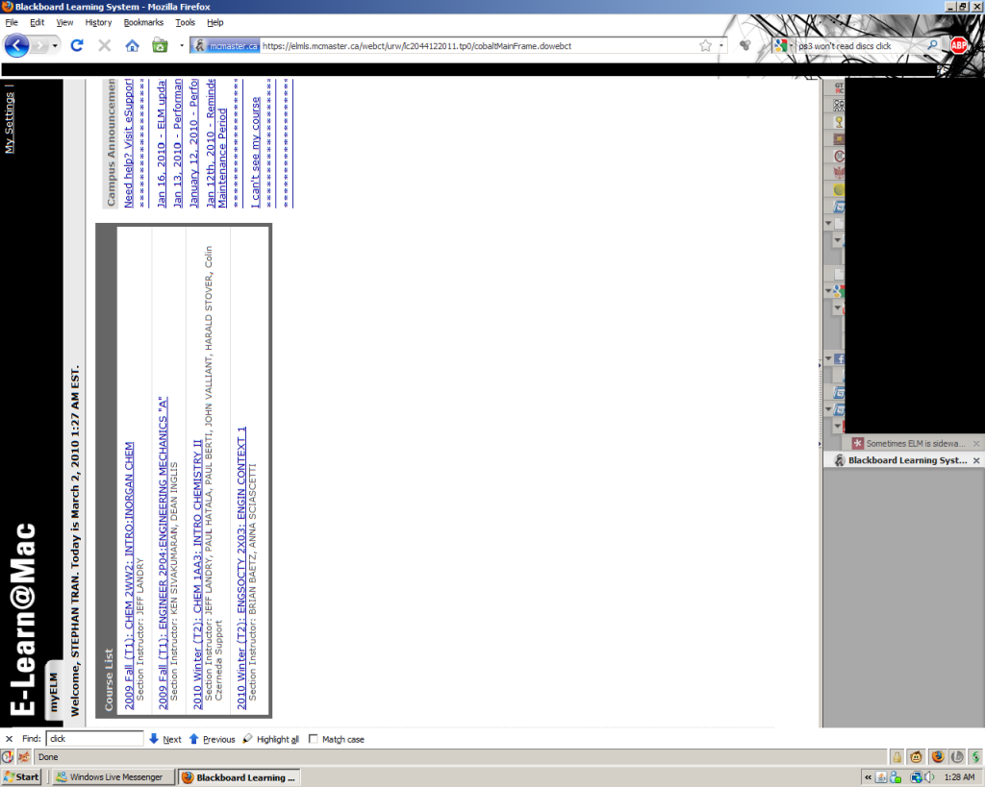Click the Adblock Plus ABP icon
Viewport: 985px width, 787px height.
click(x=959, y=45)
